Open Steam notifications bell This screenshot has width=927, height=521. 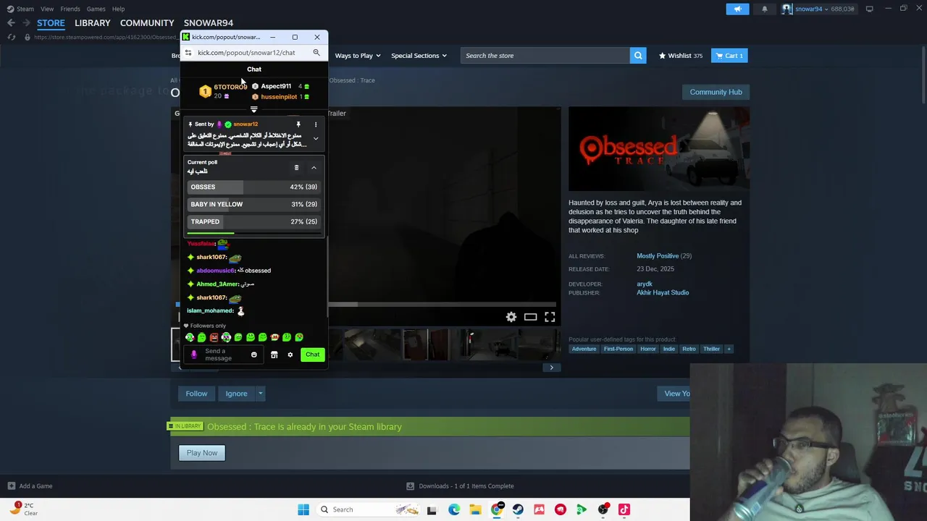point(764,9)
